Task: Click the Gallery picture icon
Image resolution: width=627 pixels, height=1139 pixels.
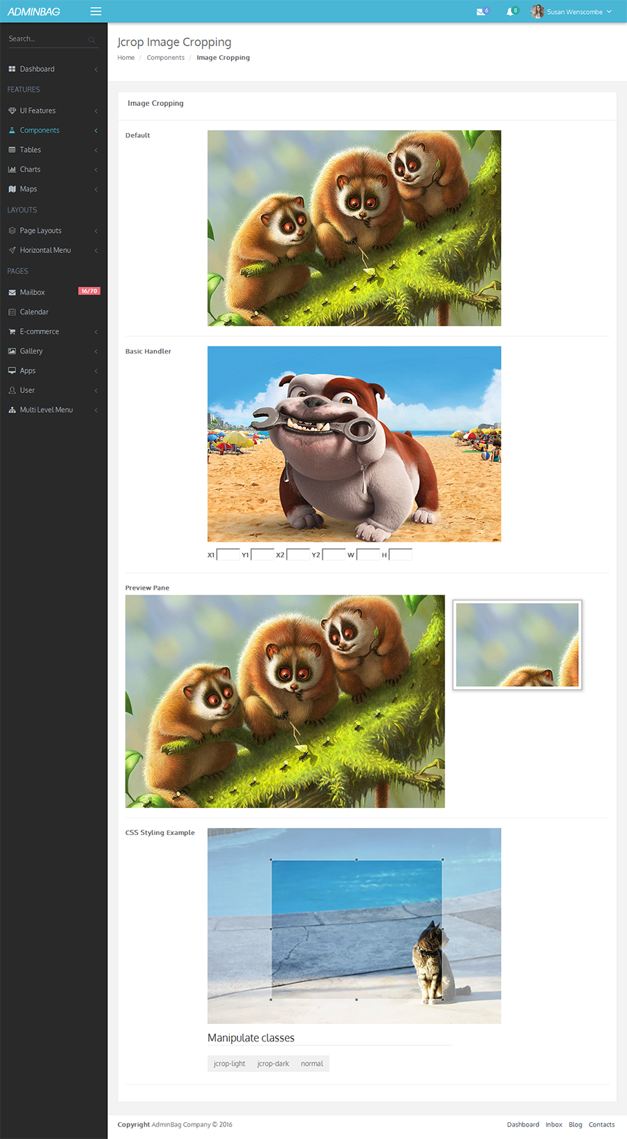Action: (12, 351)
